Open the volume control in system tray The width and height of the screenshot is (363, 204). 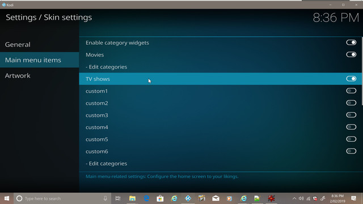(x=301, y=198)
